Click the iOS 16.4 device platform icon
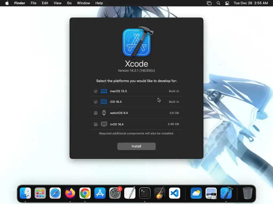The image size is (273, 204). (x=104, y=102)
